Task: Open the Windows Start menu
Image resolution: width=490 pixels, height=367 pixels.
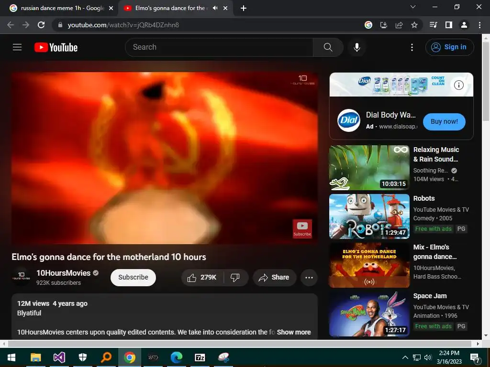Action: [11, 357]
